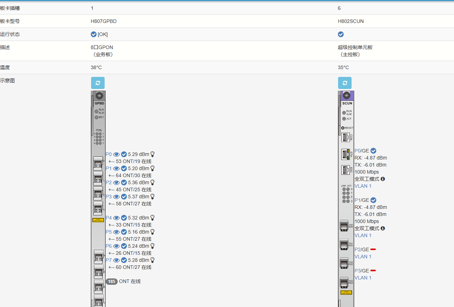Click info icon beside P1/GE full duplex mode
Viewport: 454px width, 307px height.
(383, 228)
